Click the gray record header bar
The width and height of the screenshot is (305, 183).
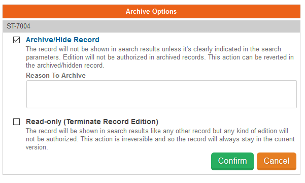point(151,26)
